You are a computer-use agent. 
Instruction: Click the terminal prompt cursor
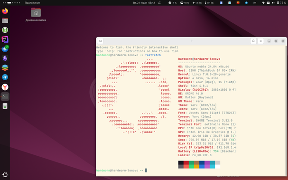click(146, 171)
